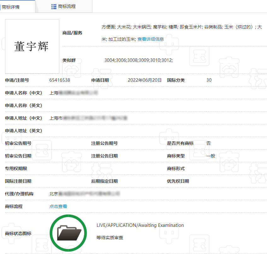Viewport: 267px width, 254px height.
Task: Select similar group codes 3004;3006;3008
Action: (121, 60)
